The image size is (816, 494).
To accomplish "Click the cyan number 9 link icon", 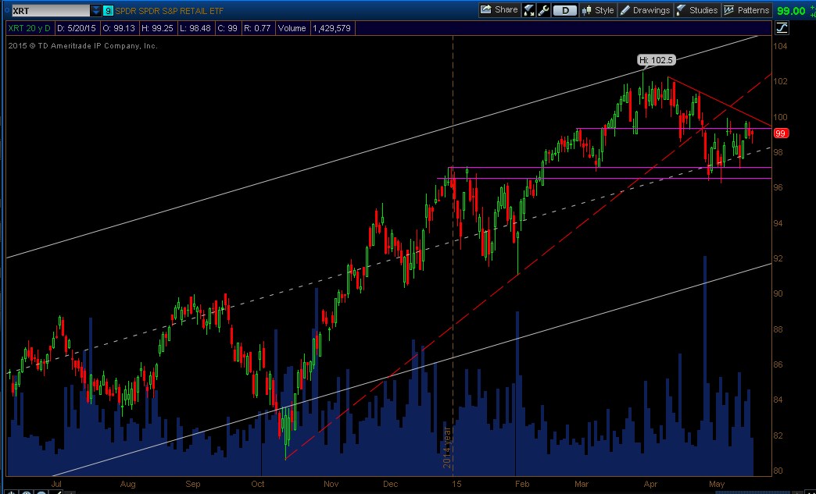I will [x=108, y=10].
